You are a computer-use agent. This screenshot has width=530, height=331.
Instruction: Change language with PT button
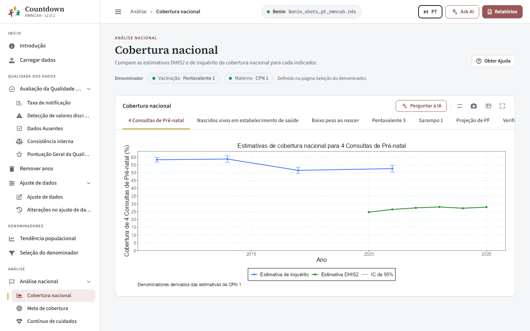coord(430,12)
